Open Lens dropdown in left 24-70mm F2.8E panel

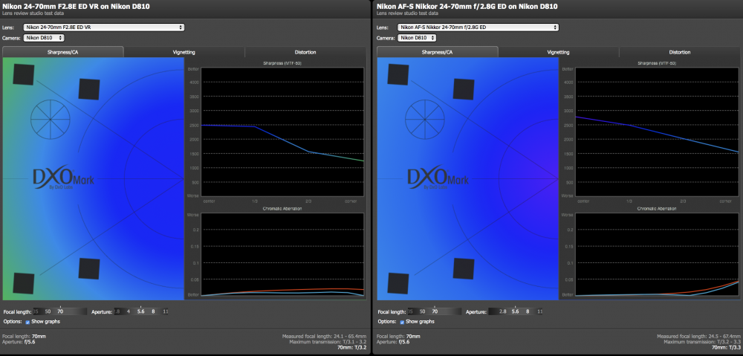pyautogui.click(x=104, y=27)
